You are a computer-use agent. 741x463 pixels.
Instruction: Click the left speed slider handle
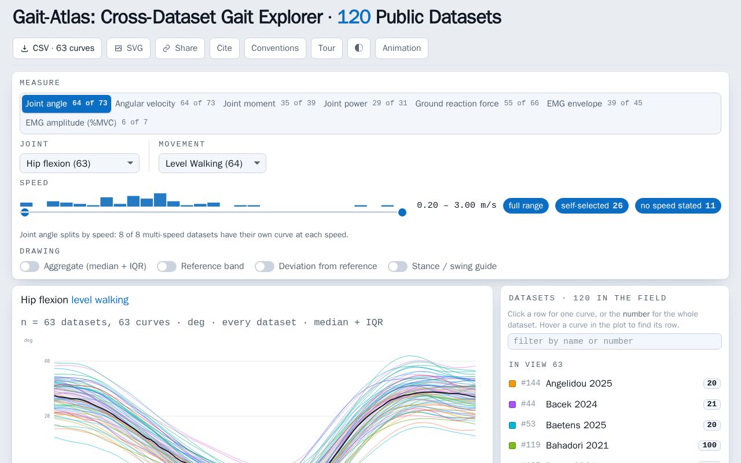click(x=24, y=212)
